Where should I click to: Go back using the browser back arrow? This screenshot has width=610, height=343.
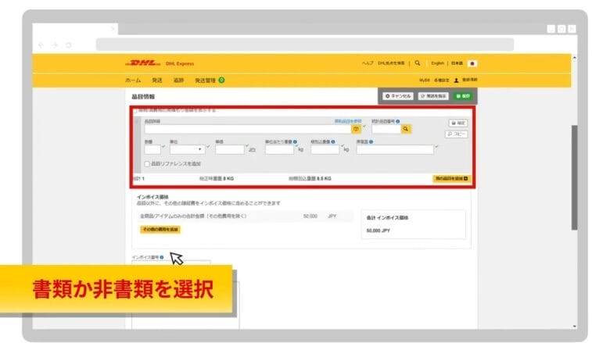coord(41,45)
